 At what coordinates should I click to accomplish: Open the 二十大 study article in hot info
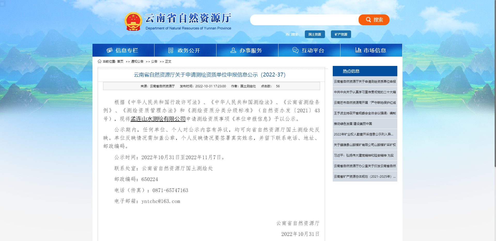pos(364,92)
